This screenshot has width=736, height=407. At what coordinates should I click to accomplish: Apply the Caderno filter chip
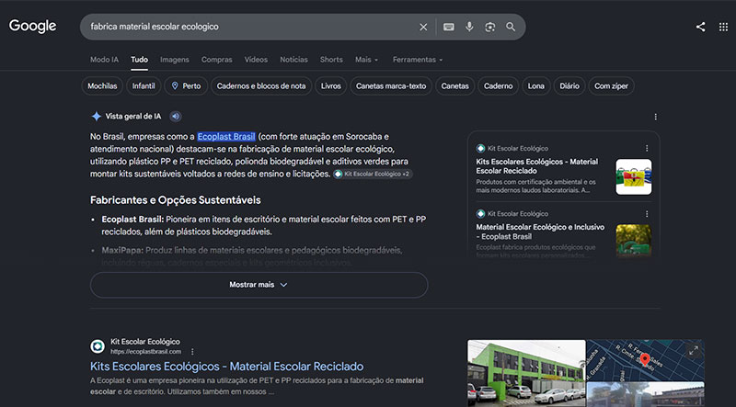click(498, 85)
